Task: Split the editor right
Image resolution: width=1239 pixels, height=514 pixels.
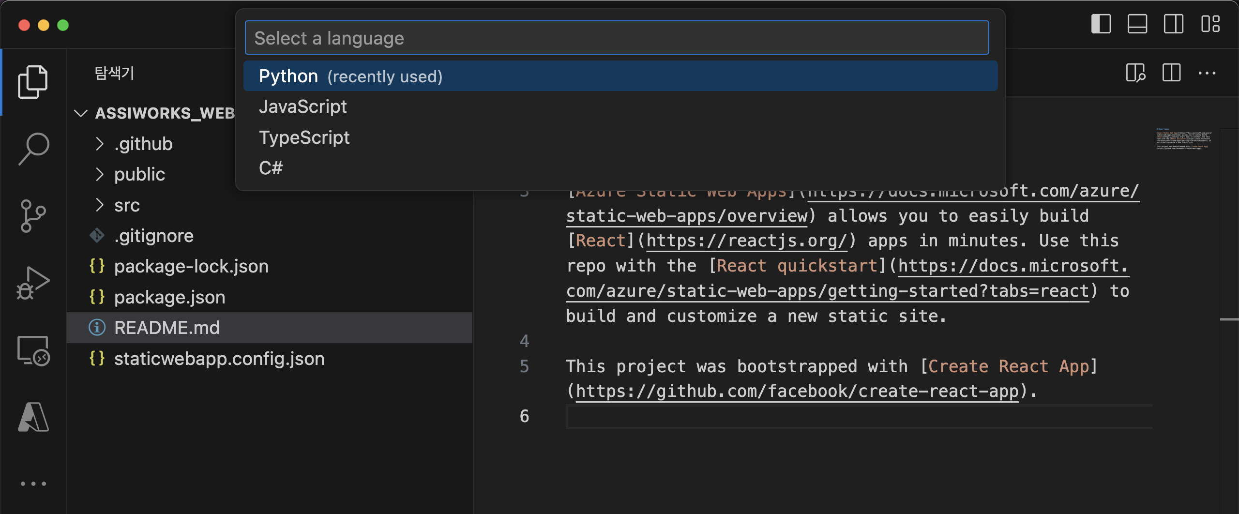Action: pyautogui.click(x=1171, y=74)
